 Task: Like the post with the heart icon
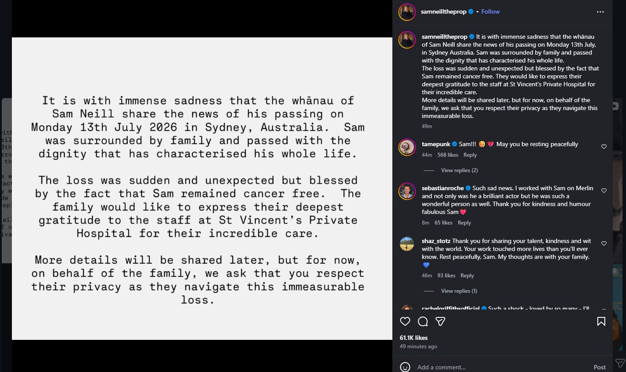click(x=405, y=321)
